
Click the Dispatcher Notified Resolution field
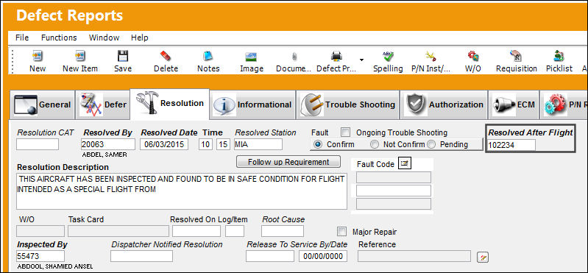pyautogui.click(x=141, y=256)
